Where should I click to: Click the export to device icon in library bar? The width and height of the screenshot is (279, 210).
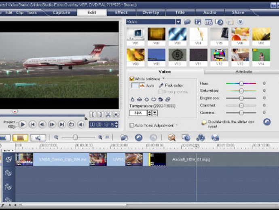tap(219, 22)
